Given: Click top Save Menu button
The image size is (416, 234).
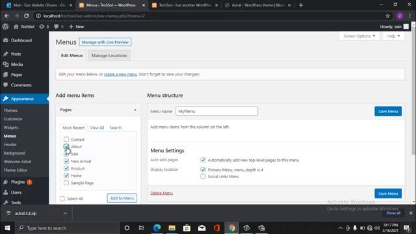Looking at the screenshot, I should pyautogui.click(x=388, y=111).
